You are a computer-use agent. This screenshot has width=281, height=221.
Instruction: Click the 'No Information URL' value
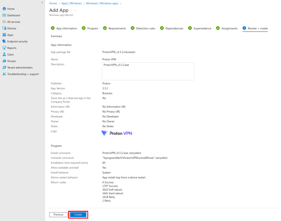(114, 107)
